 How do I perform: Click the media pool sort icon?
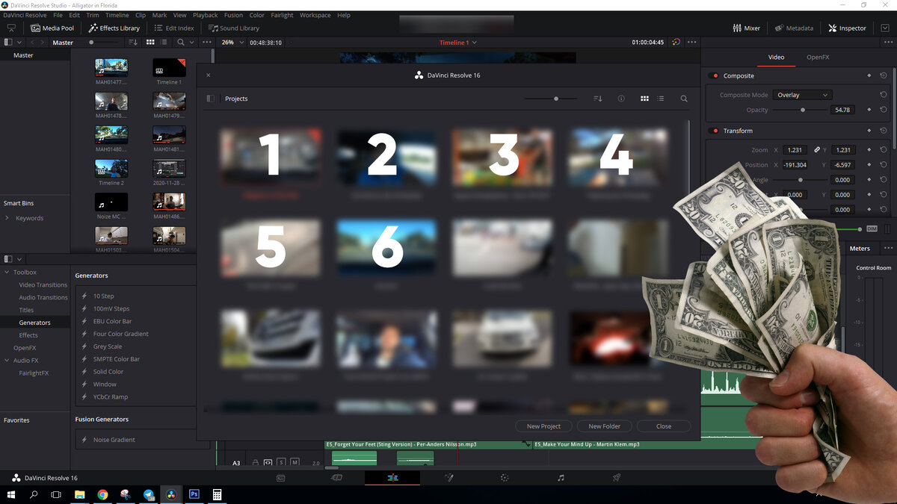coord(134,43)
